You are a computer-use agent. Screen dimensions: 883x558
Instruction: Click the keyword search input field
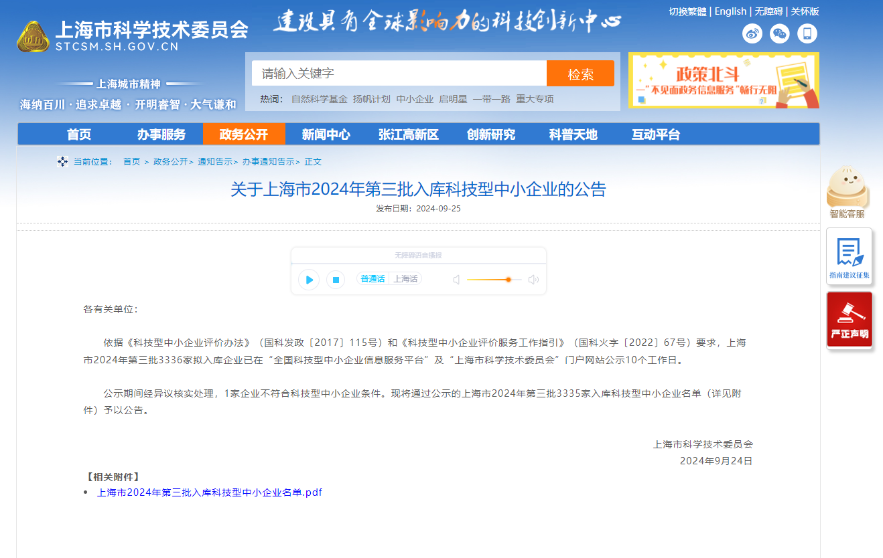(399, 74)
